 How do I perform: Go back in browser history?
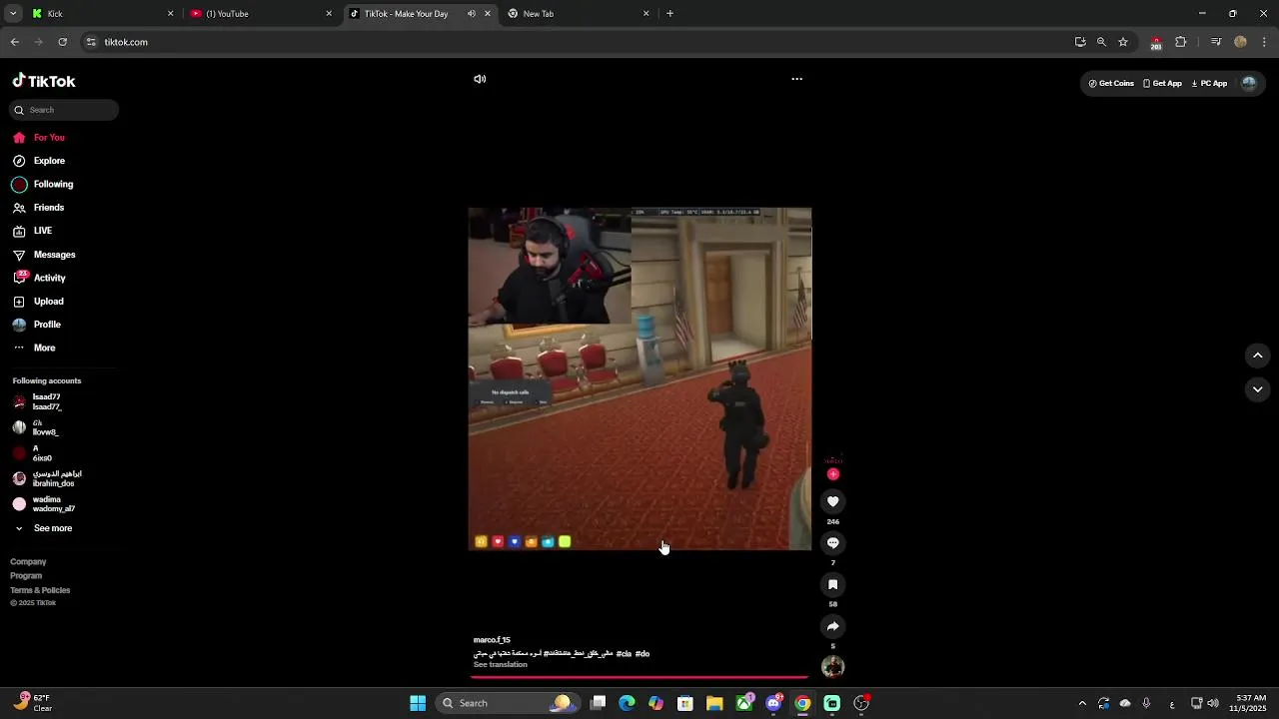(x=14, y=42)
